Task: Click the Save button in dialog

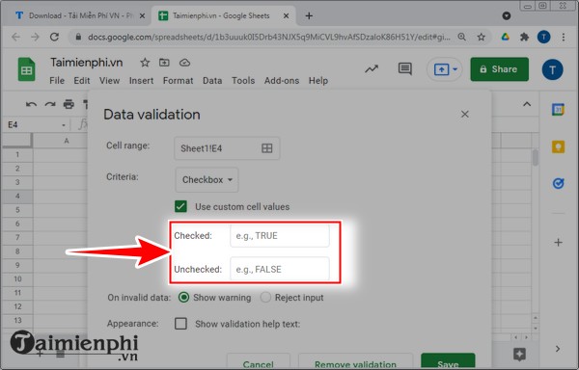Action: point(448,361)
